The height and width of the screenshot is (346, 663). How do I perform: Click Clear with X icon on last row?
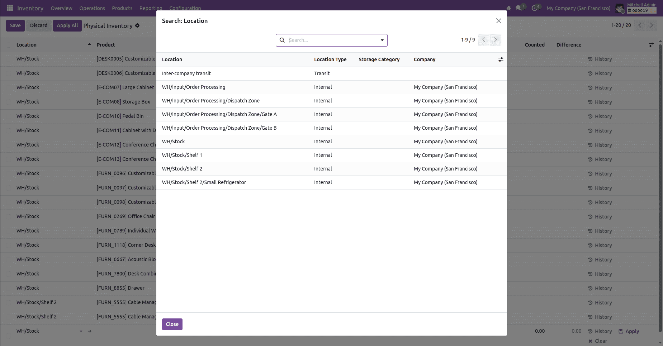tap(598, 341)
